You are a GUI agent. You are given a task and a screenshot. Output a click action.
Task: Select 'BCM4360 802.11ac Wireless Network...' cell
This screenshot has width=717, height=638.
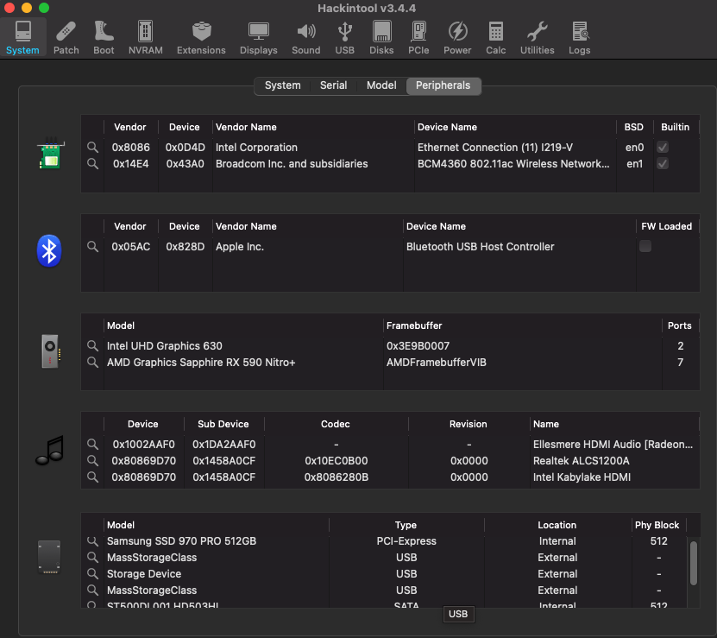pos(513,164)
